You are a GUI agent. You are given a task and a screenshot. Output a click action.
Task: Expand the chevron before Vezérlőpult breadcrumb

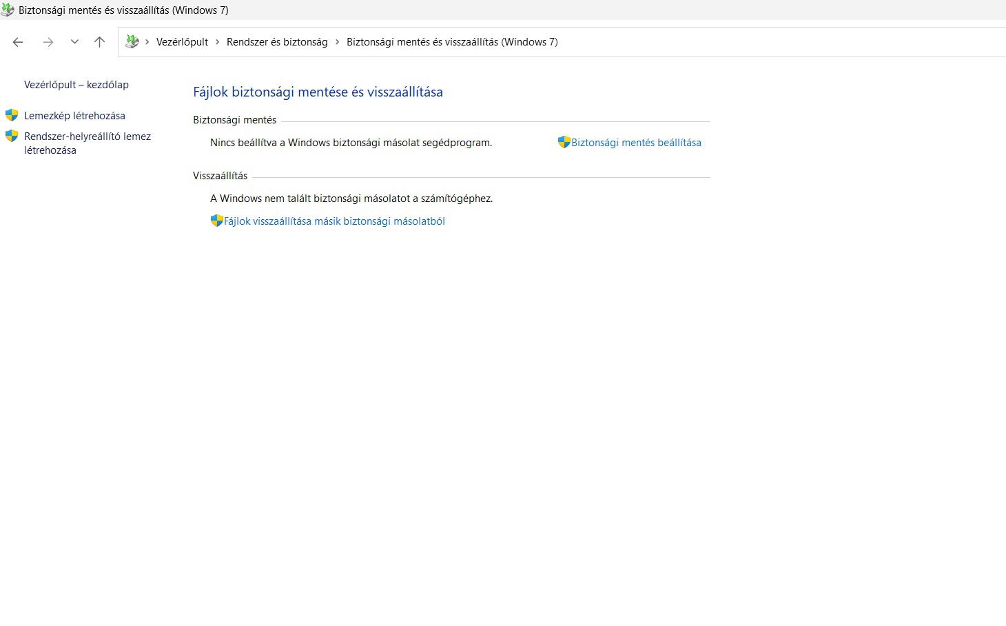pyautogui.click(x=147, y=42)
